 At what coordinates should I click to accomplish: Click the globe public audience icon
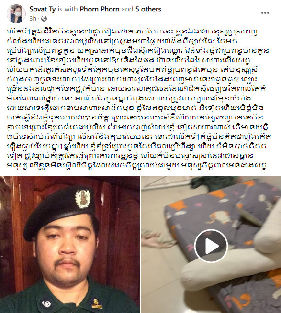[44, 19]
